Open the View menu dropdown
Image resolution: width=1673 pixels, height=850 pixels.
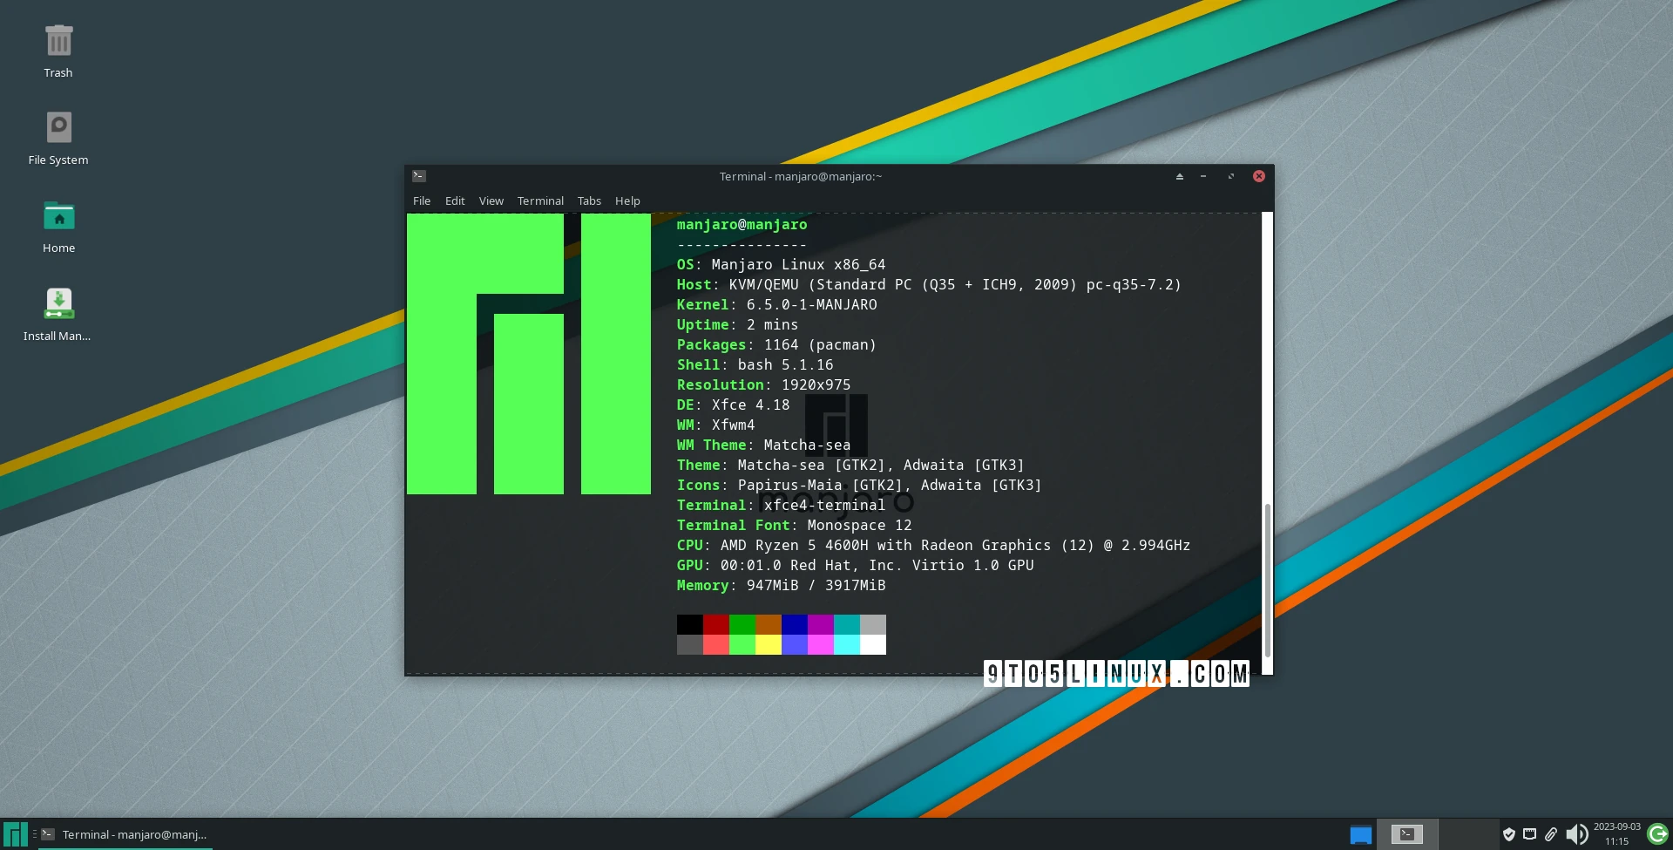(x=491, y=201)
